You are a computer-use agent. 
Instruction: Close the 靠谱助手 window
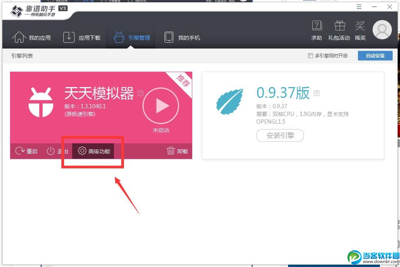pos(390,7)
